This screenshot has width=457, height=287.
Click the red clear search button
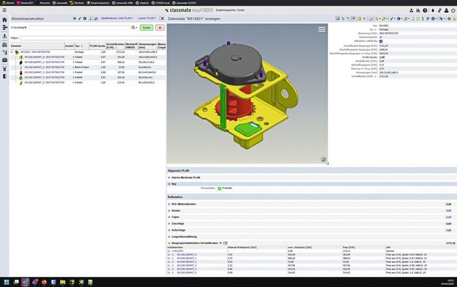tap(160, 27)
